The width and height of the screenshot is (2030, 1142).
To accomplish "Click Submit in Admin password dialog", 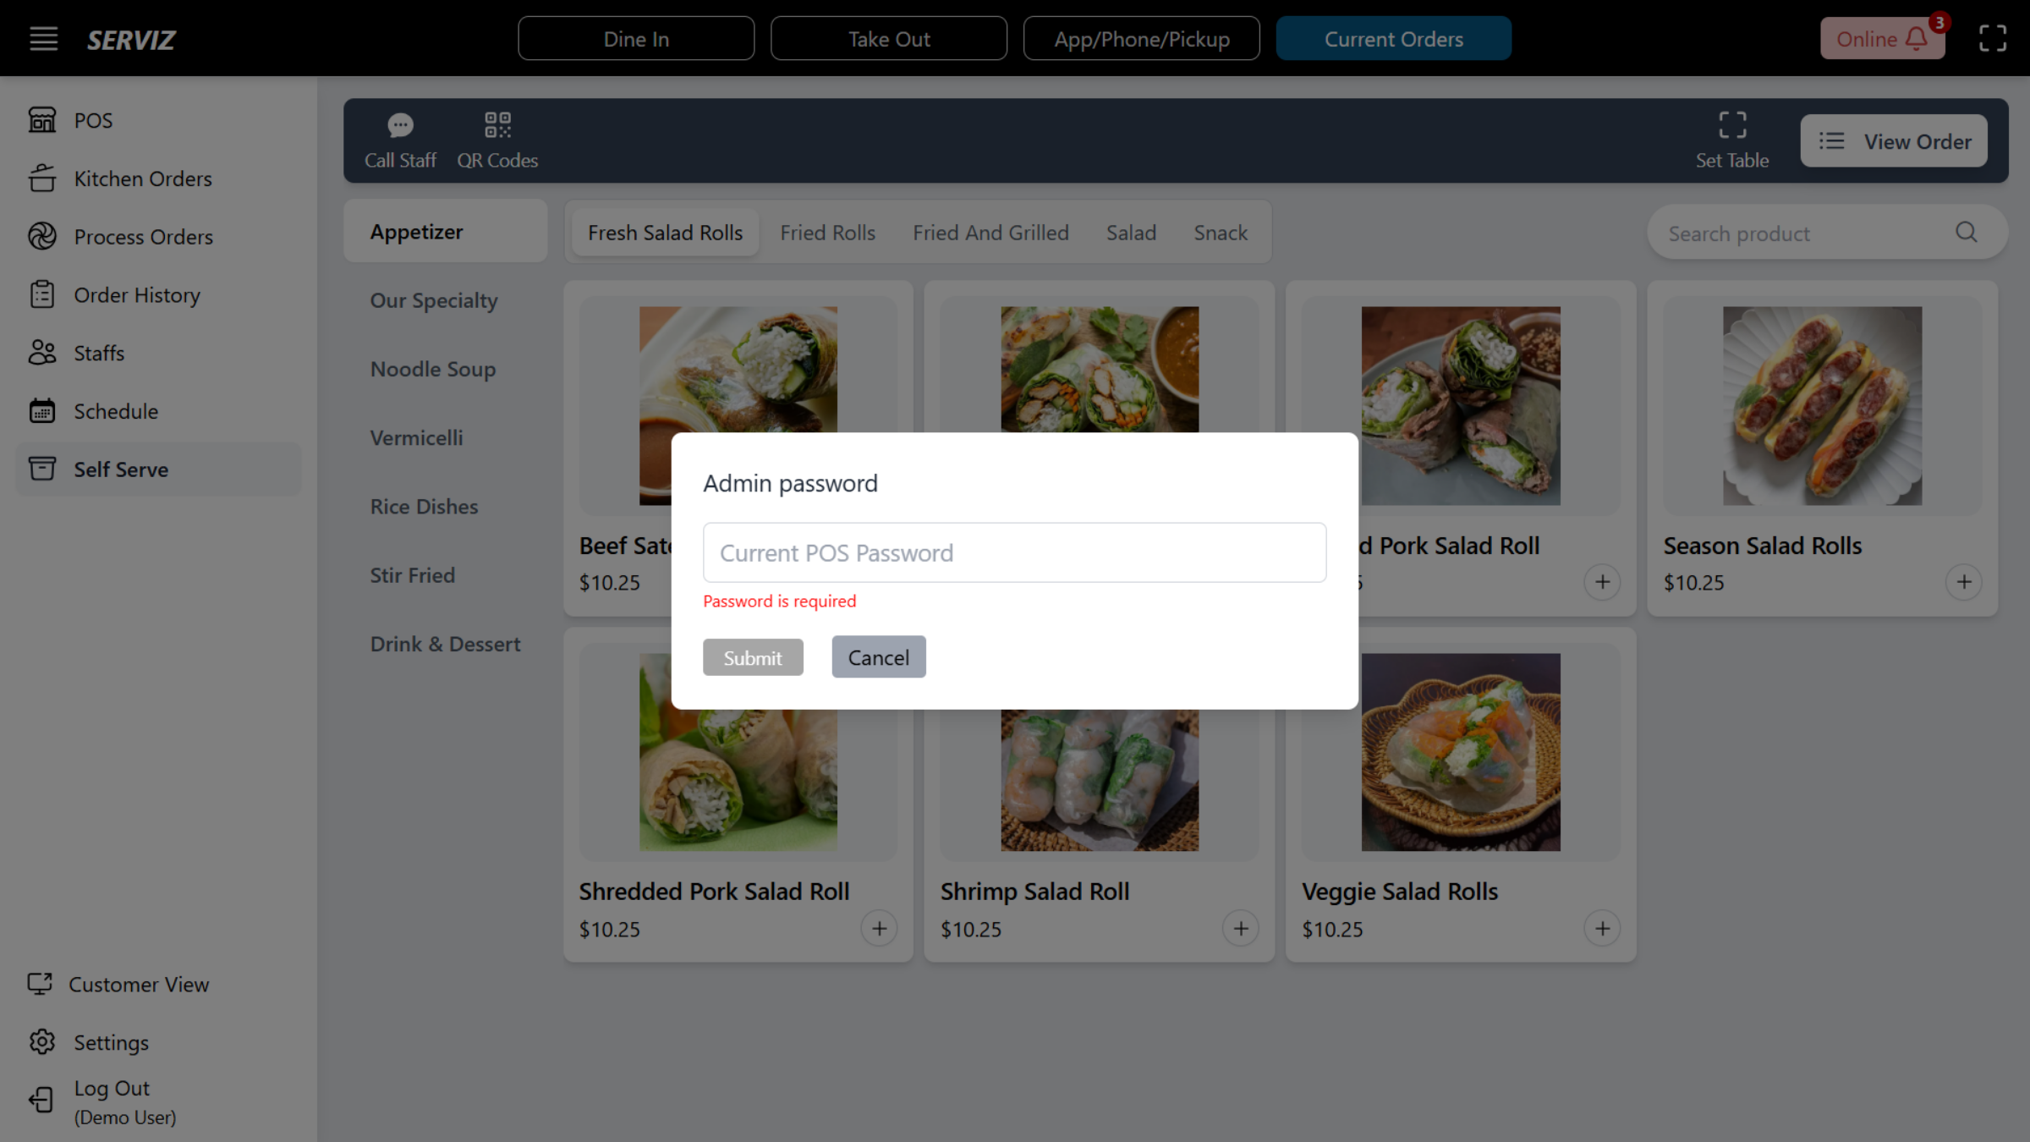I will pyautogui.click(x=752, y=657).
